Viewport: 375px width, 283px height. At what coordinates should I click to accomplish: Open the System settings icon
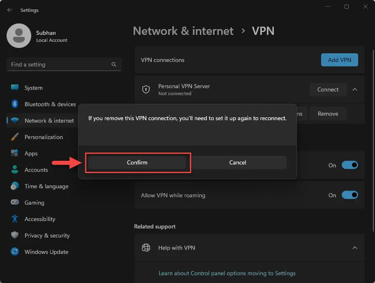[x=15, y=88]
